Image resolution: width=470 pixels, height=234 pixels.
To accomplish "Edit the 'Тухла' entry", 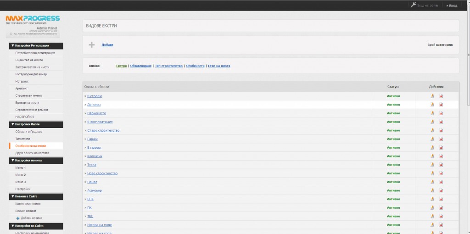I will coord(432,165).
